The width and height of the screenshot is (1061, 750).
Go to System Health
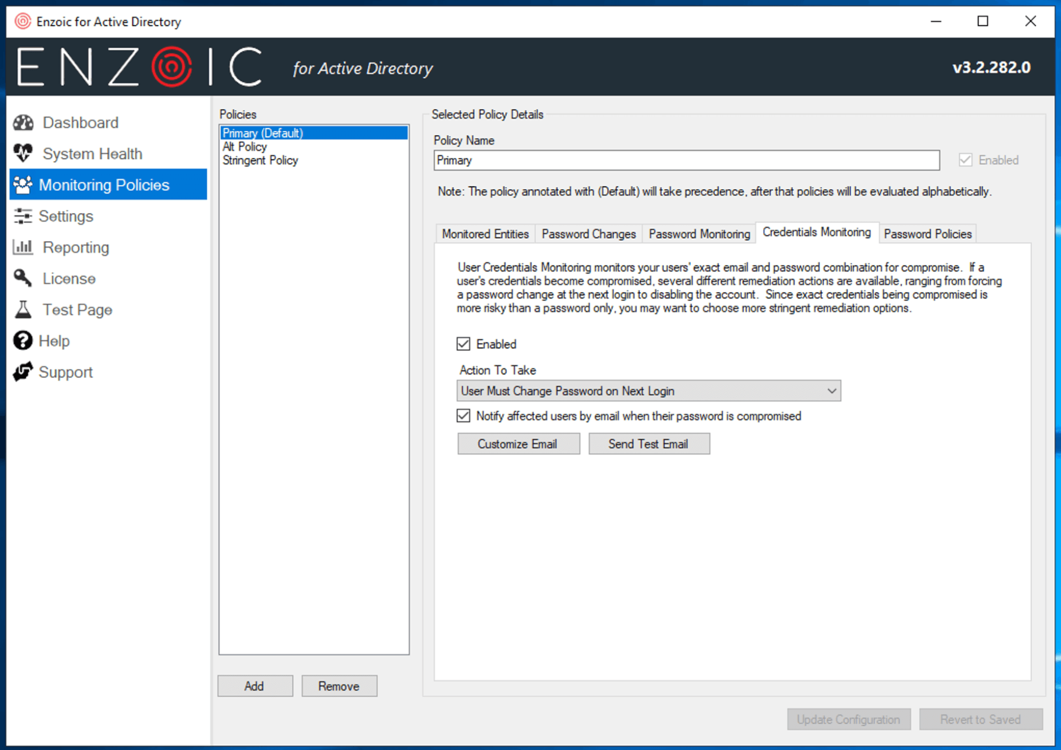click(x=92, y=154)
